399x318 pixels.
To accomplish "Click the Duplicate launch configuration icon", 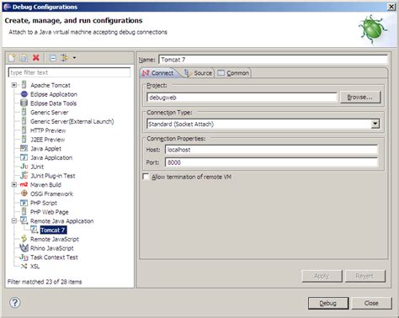I will click(24, 58).
